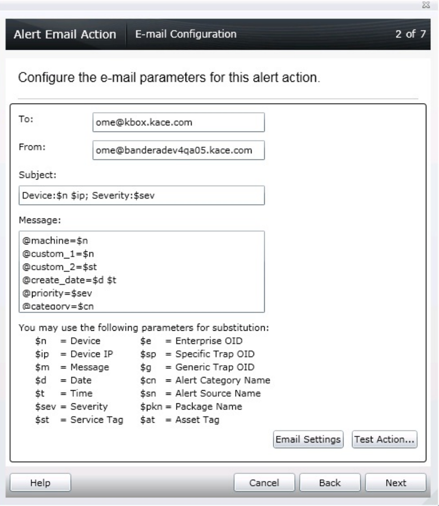
Task: Proceed with the Next button
Action: pos(395,483)
